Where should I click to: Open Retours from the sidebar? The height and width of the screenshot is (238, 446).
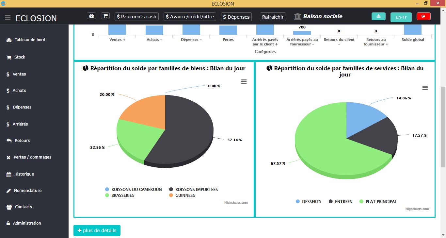click(x=22, y=141)
